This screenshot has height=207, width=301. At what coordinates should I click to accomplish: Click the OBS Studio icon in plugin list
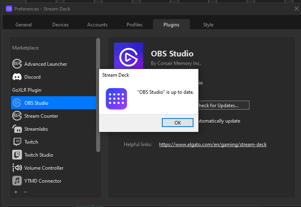17,103
